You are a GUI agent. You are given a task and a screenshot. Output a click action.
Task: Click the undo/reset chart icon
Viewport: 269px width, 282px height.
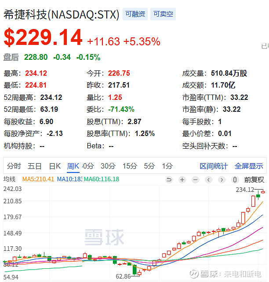tap(169, 179)
